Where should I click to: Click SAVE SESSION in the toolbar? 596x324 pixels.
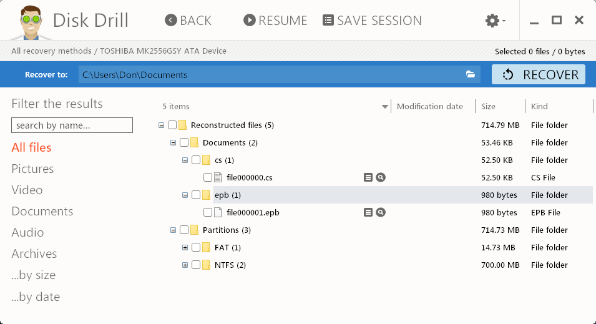coord(372,21)
